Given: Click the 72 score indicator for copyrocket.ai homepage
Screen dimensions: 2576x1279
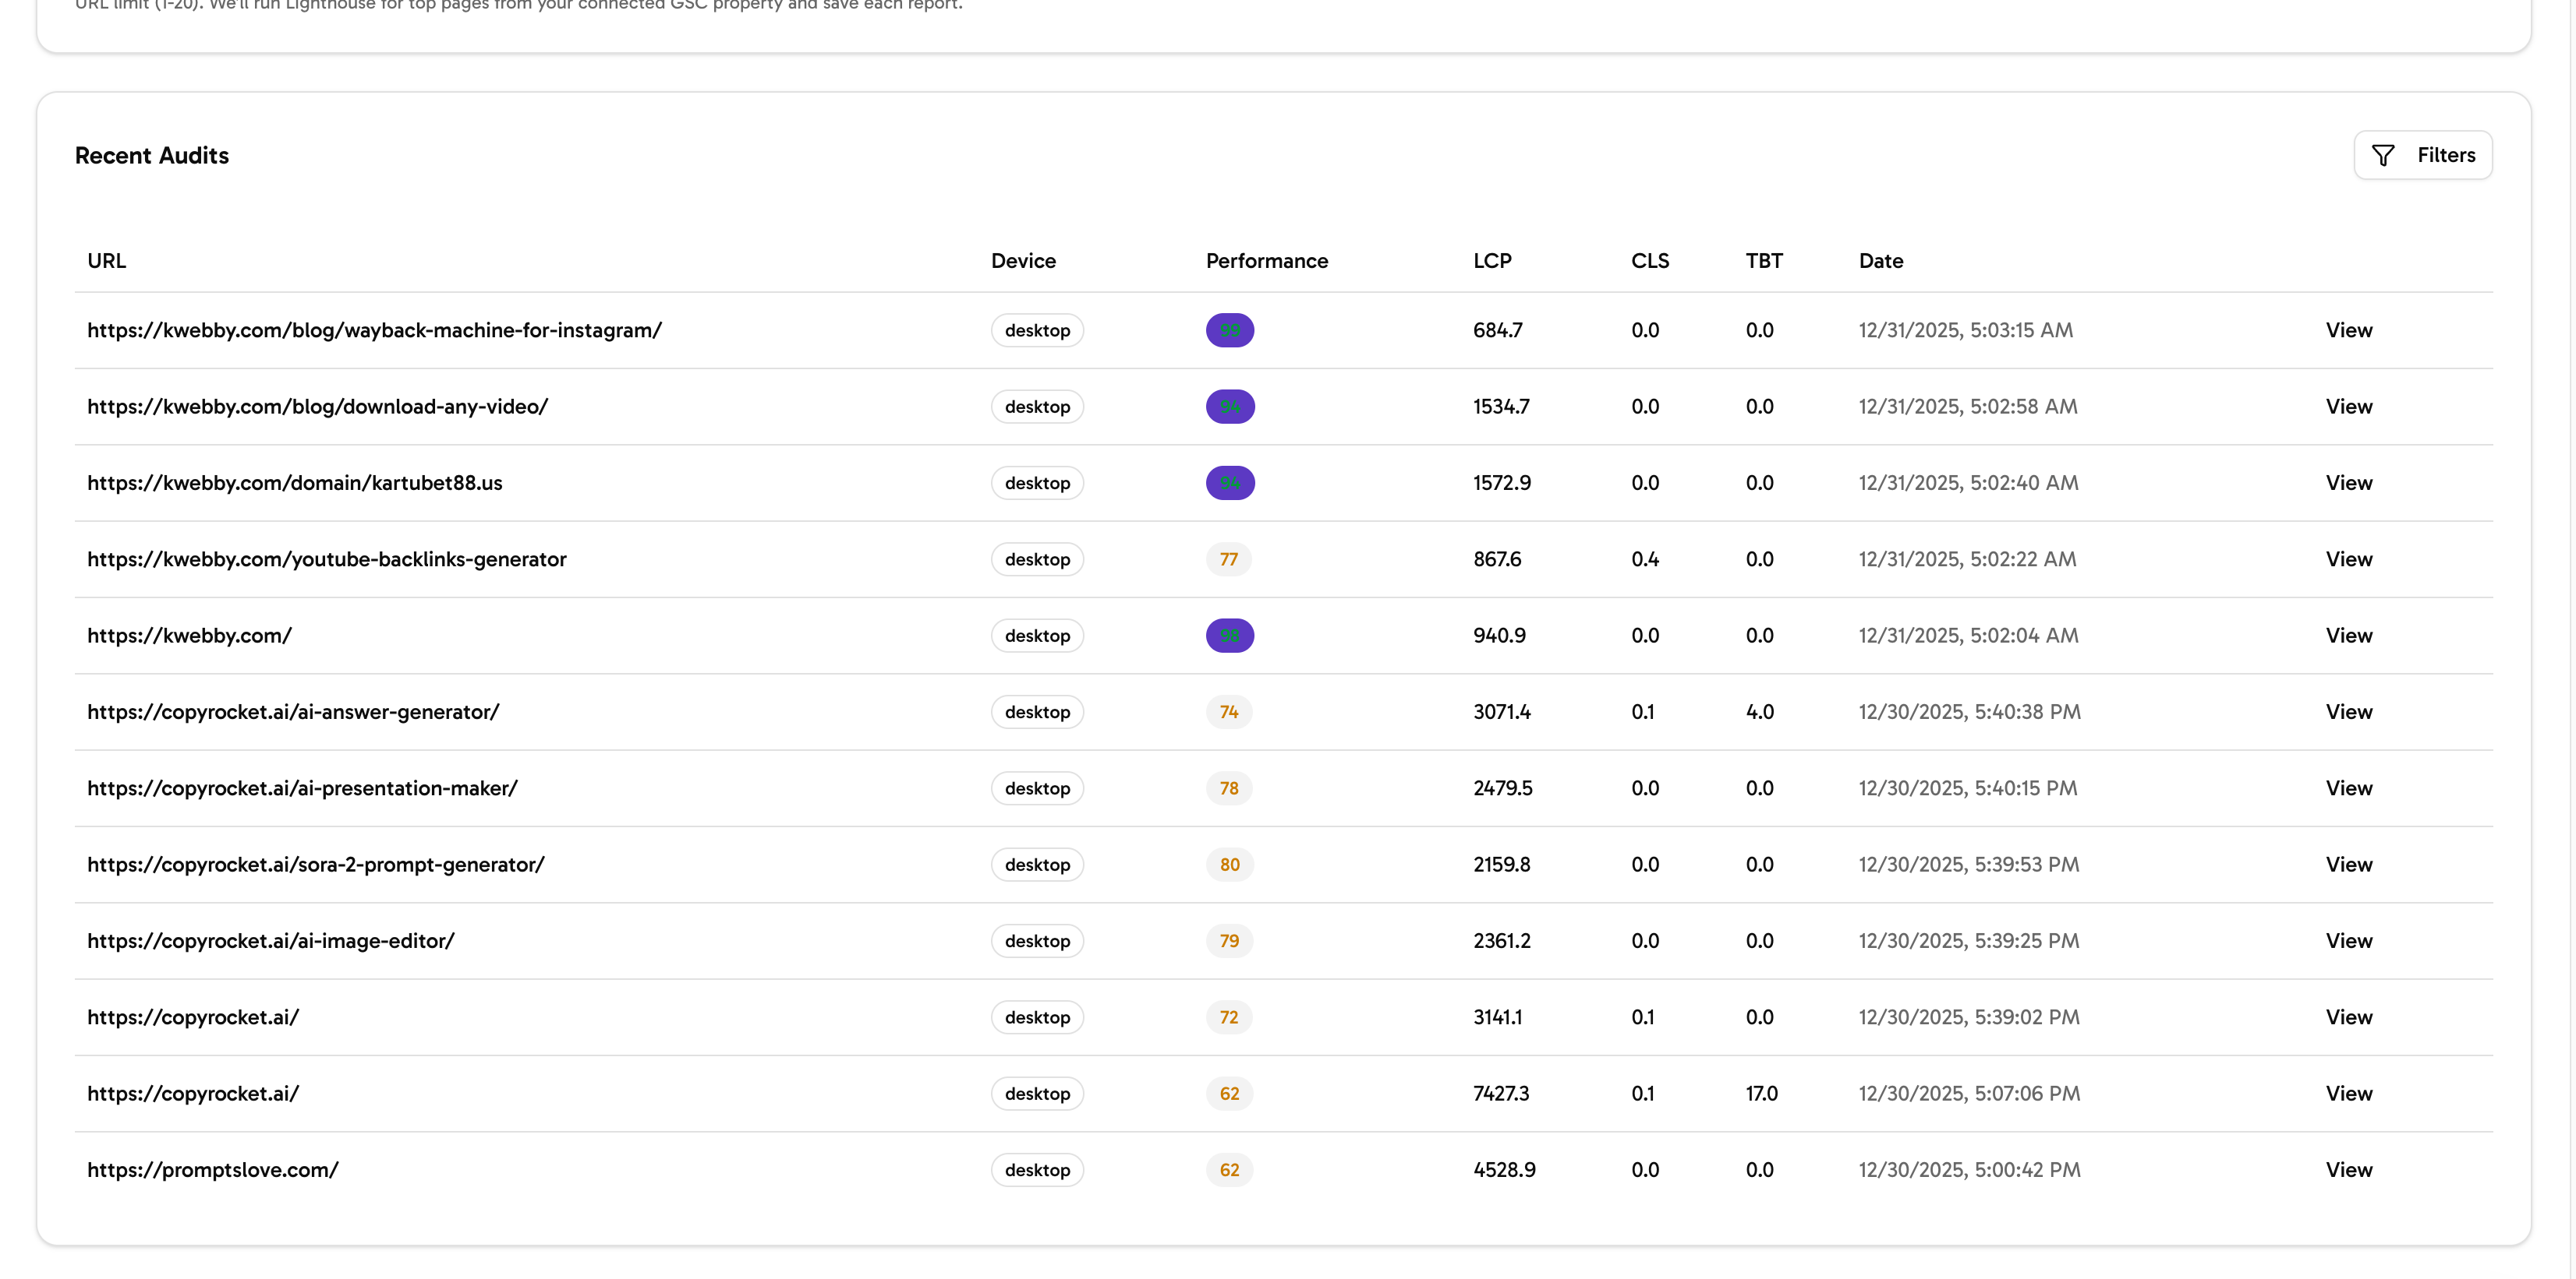Looking at the screenshot, I should coord(1228,1017).
